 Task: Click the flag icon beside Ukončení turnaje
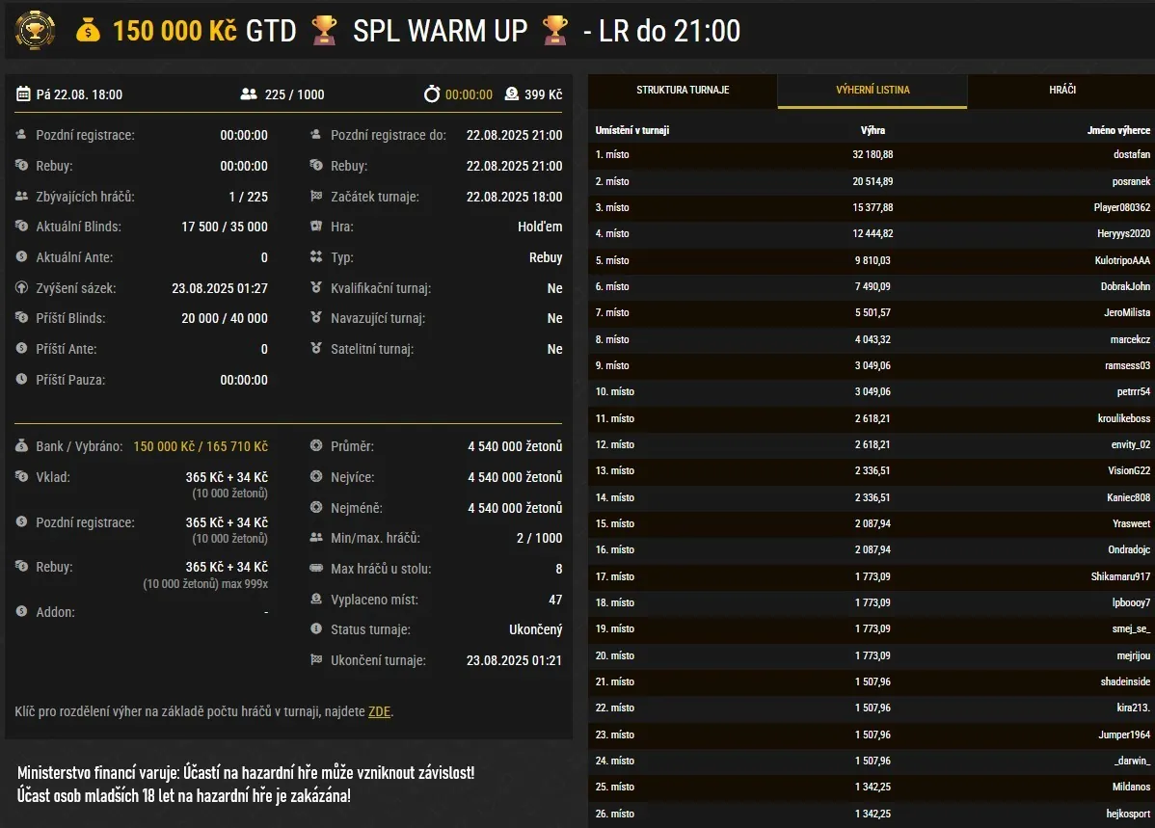316,660
